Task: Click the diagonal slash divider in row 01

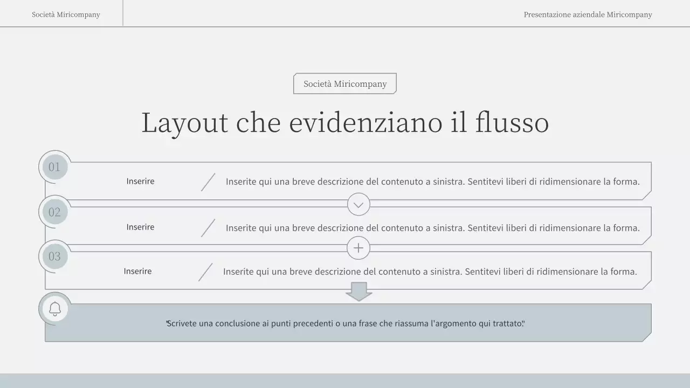Action: click(207, 182)
